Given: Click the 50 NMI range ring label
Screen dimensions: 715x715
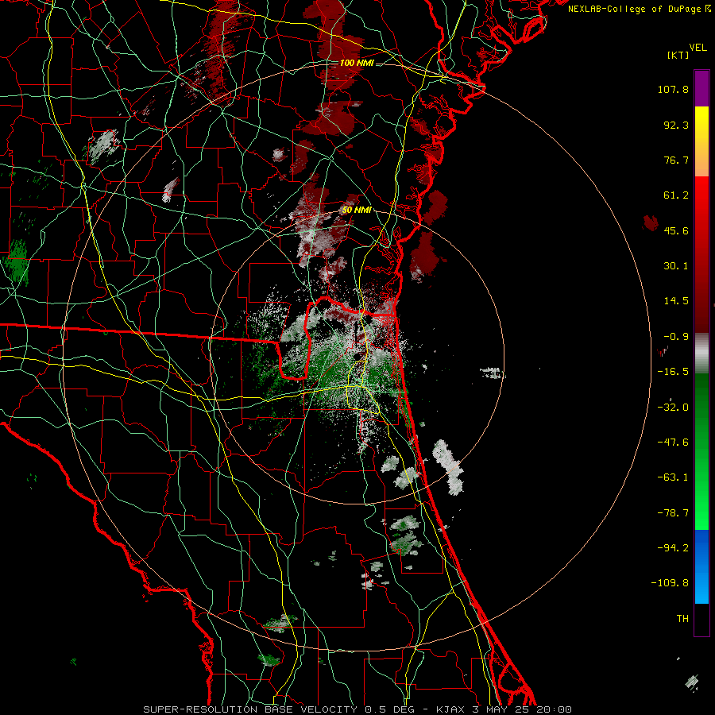Looking at the screenshot, I should [357, 211].
